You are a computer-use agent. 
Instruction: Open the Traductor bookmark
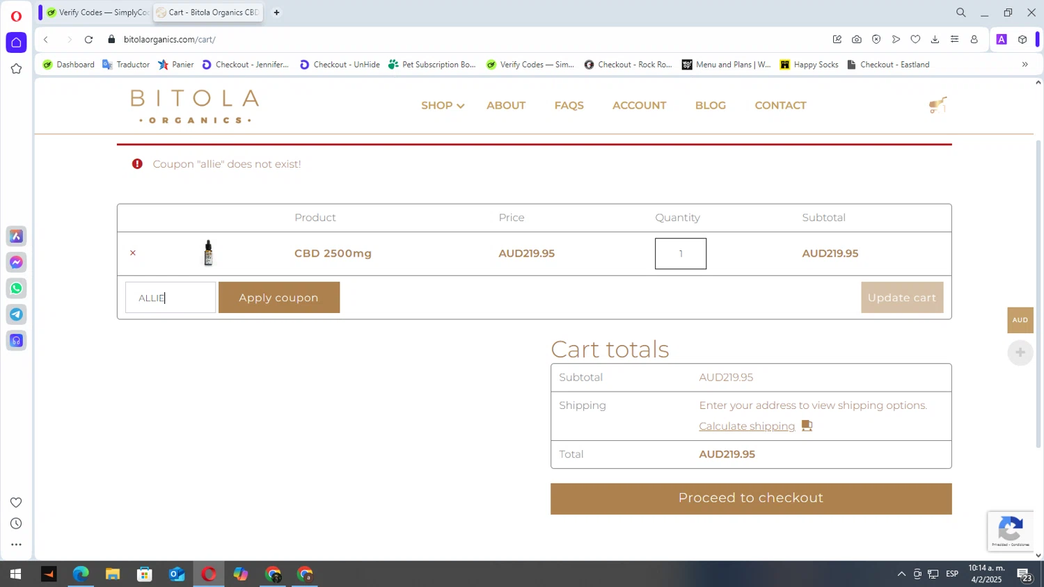point(126,65)
